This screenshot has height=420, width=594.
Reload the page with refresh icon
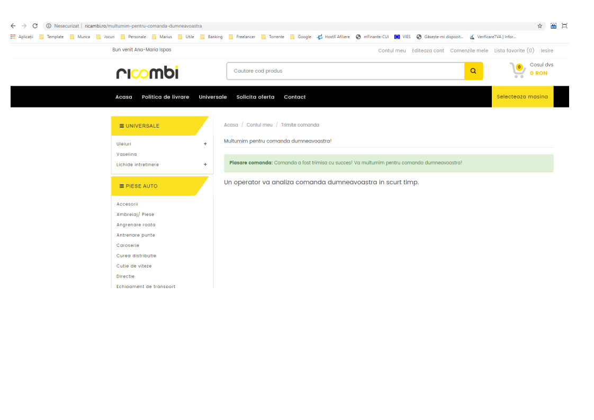click(x=35, y=26)
